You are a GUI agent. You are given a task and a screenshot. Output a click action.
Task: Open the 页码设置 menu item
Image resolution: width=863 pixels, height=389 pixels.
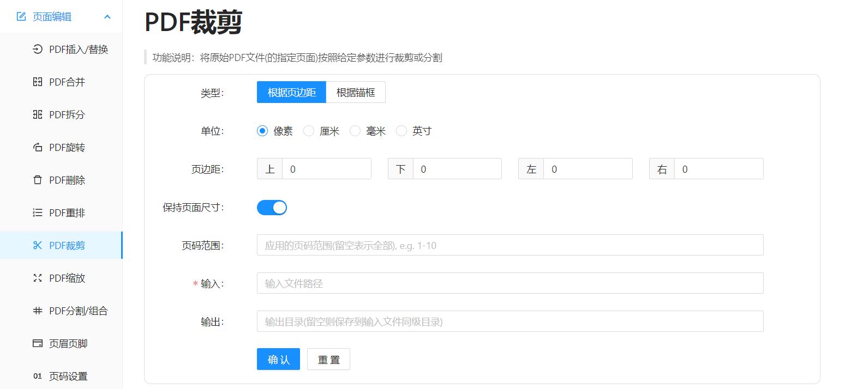click(61, 376)
